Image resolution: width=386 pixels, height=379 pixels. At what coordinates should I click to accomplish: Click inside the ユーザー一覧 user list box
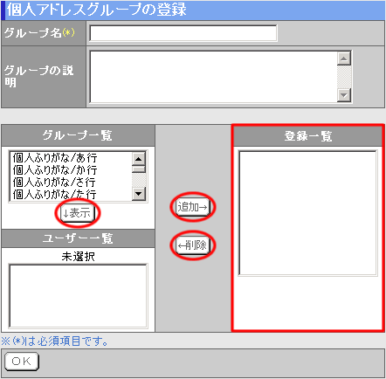[x=79, y=296]
